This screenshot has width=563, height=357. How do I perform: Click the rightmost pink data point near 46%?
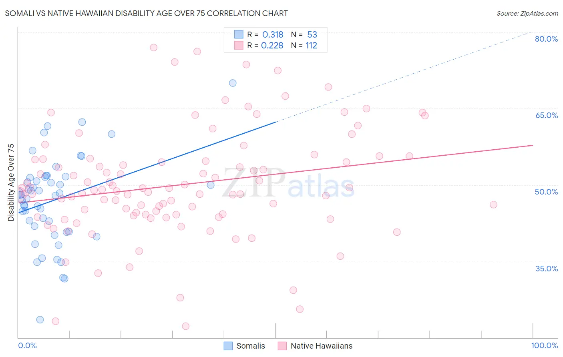493,205
